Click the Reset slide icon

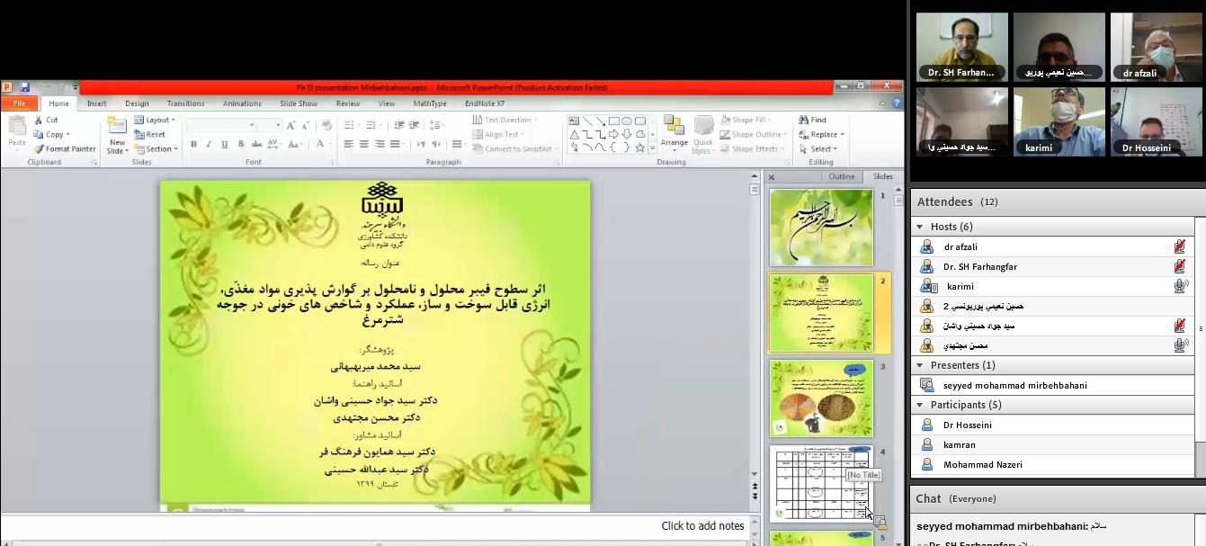tap(140, 134)
